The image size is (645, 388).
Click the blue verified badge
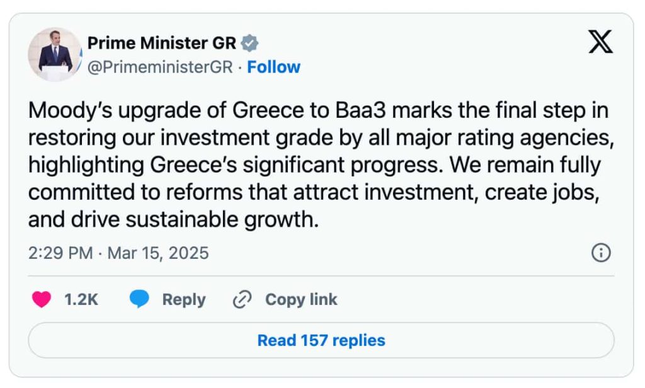click(x=250, y=43)
